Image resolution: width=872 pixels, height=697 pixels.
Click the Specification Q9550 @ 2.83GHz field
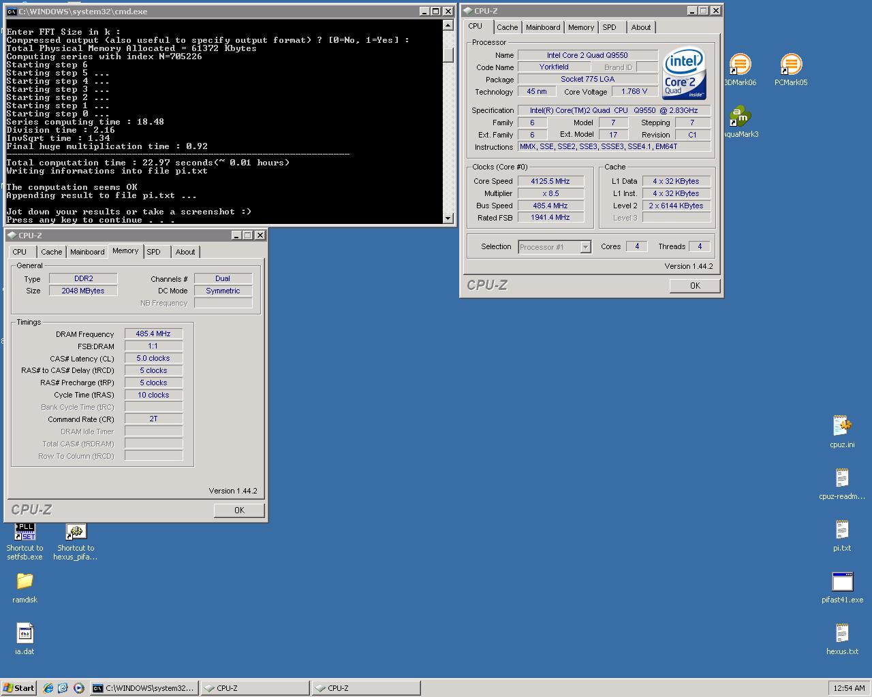pyautogui.click(x=614, y=110)
